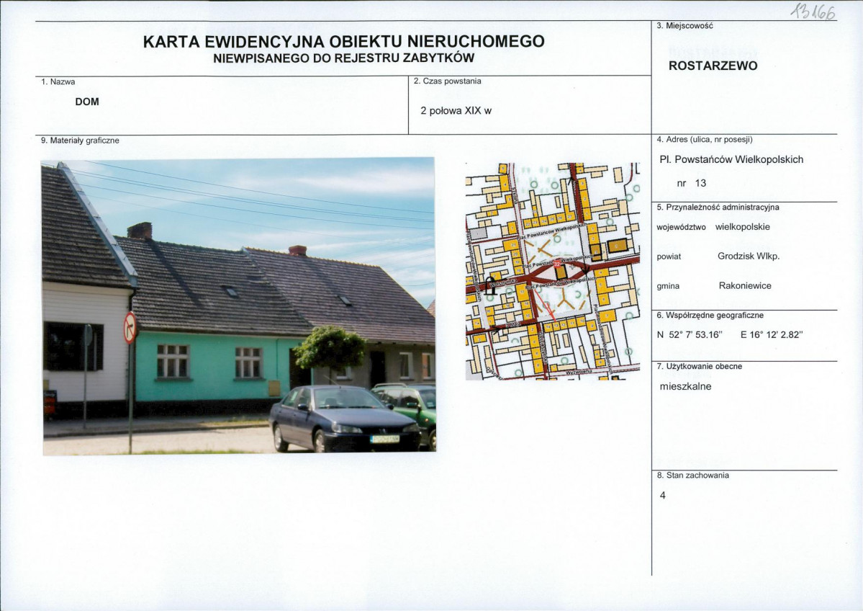863x611 pixels.
Task: Click the address 'Pl. Powstańców Wielkopolskich'
Action: point(731,160)
